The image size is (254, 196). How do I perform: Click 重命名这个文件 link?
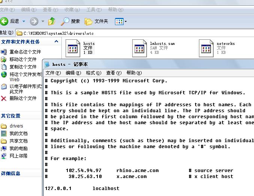(x=25, y=52)
